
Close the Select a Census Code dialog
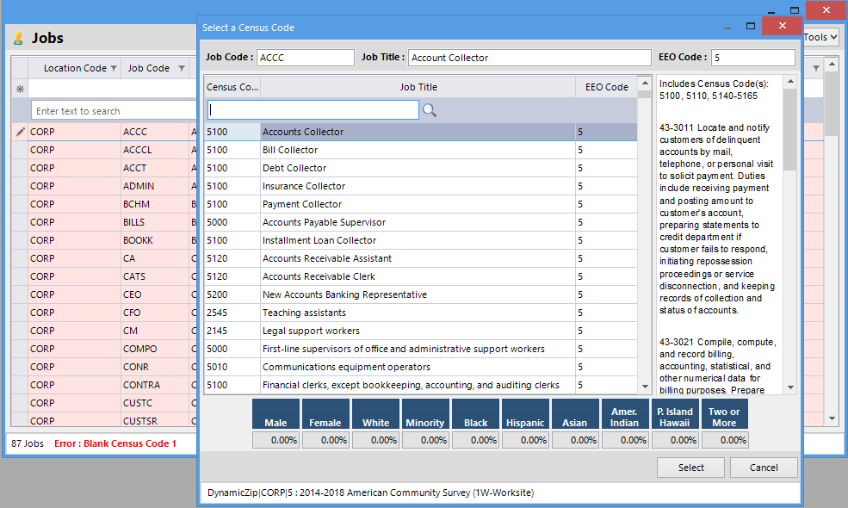(782, 27)
